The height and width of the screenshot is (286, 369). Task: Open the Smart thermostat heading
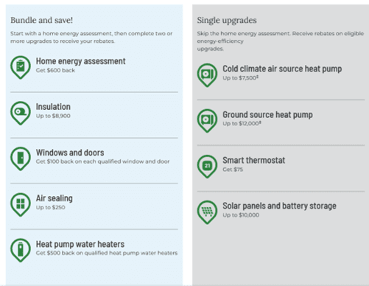coord(254,160)
